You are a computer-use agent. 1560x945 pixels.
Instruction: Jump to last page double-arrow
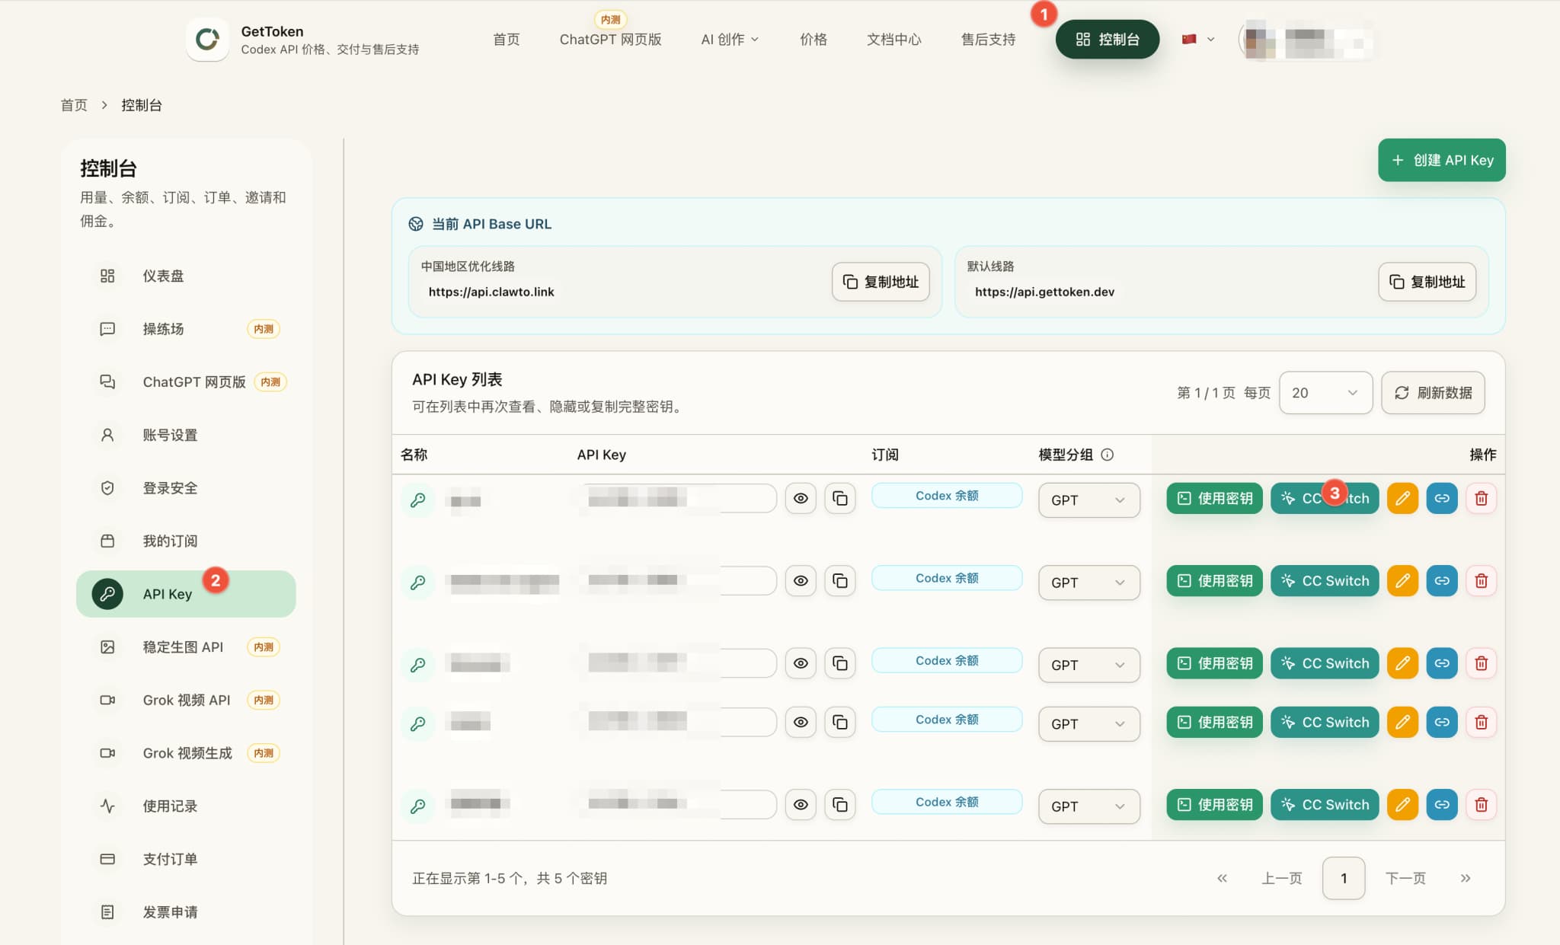tap(1466, 878)
